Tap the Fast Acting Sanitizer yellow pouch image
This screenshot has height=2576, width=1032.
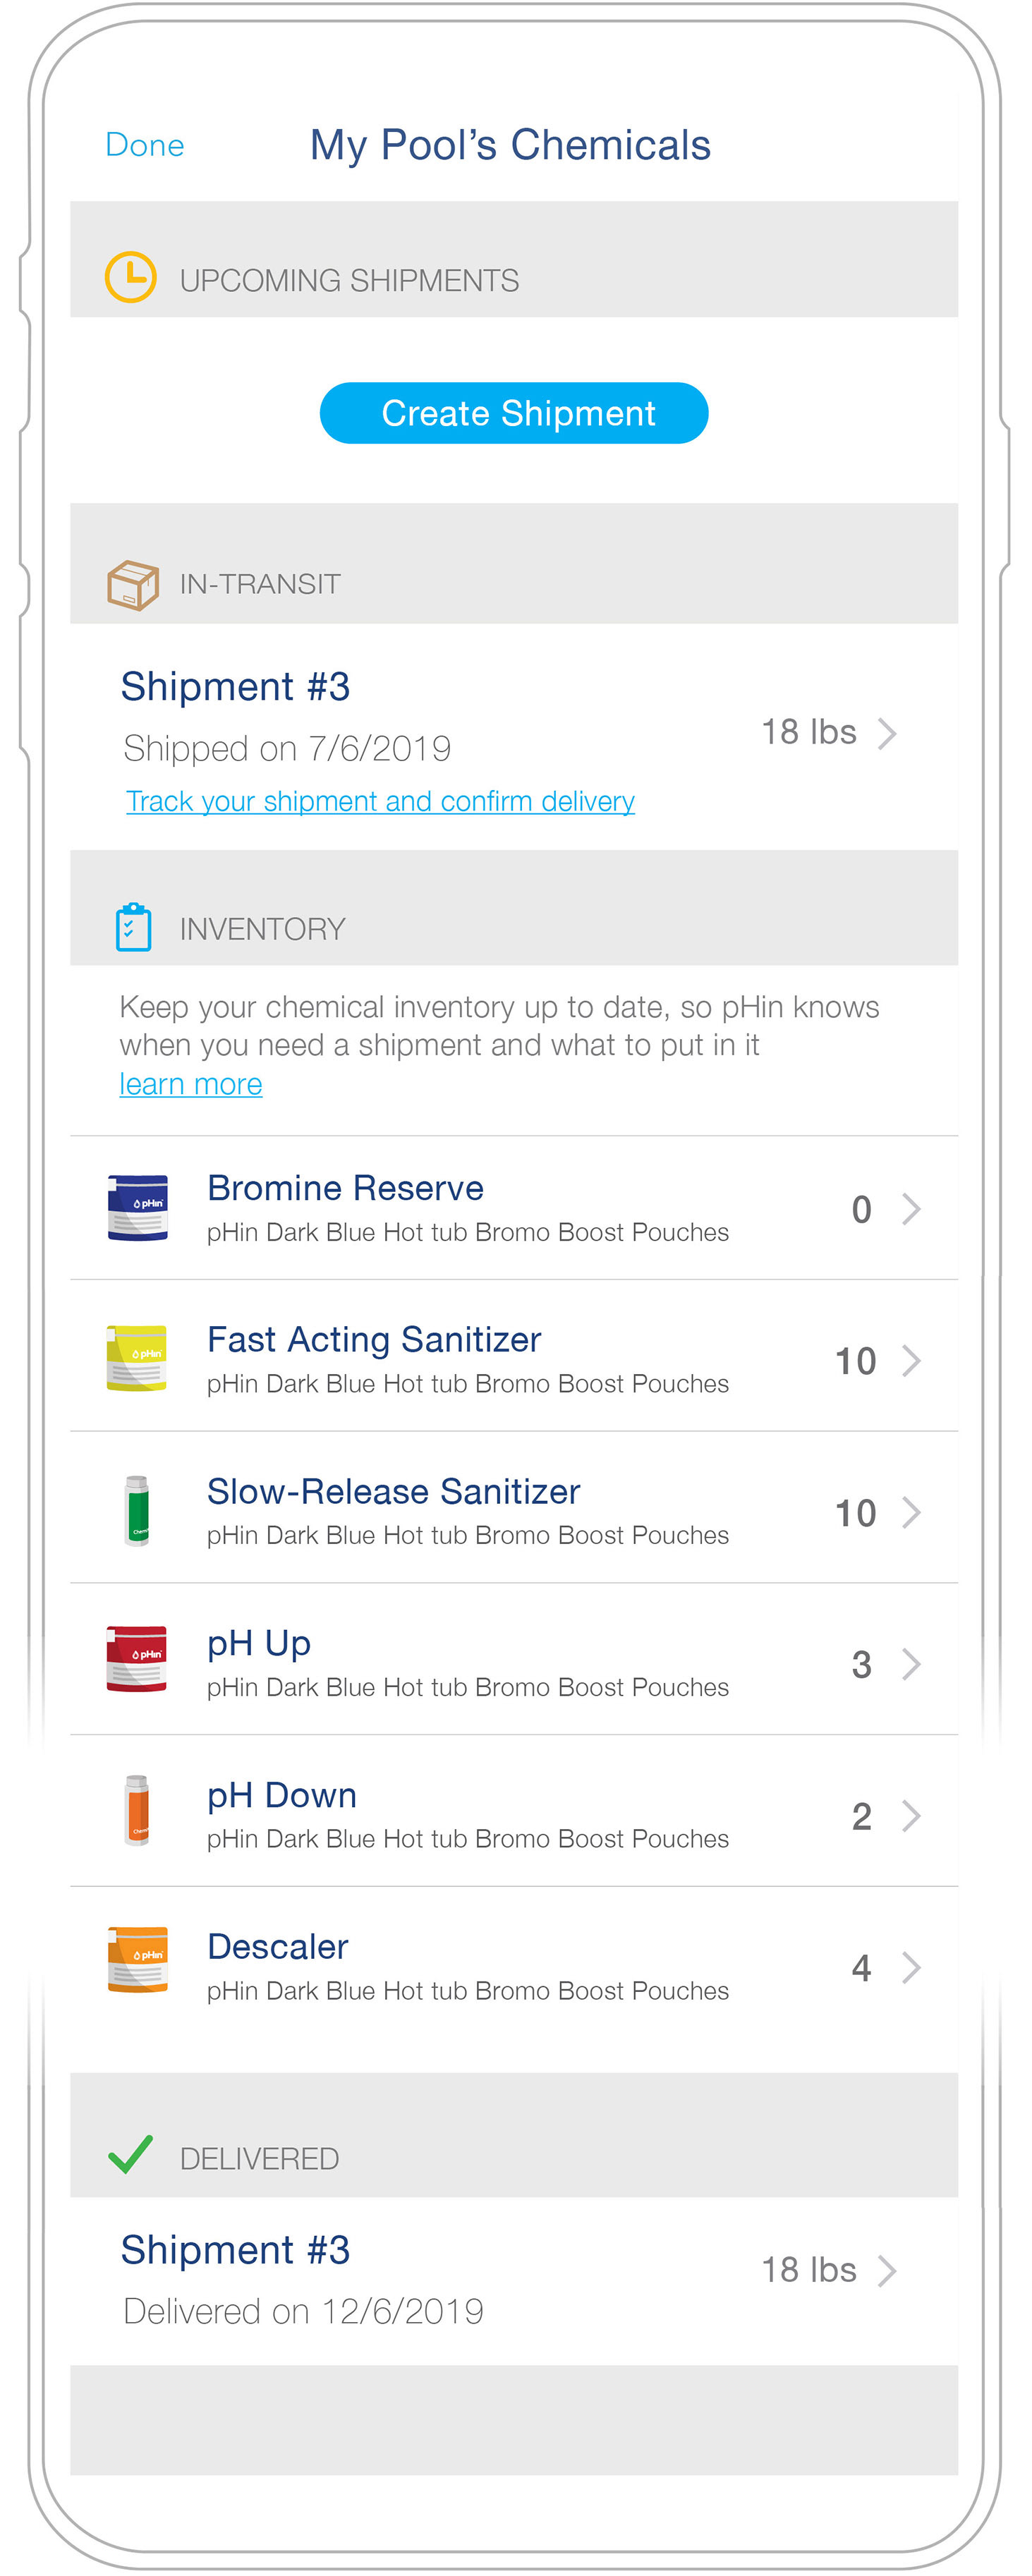click(x=138, y=1358)
